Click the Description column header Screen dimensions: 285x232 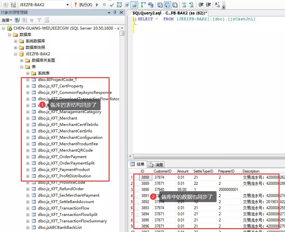tap(251, 171)
